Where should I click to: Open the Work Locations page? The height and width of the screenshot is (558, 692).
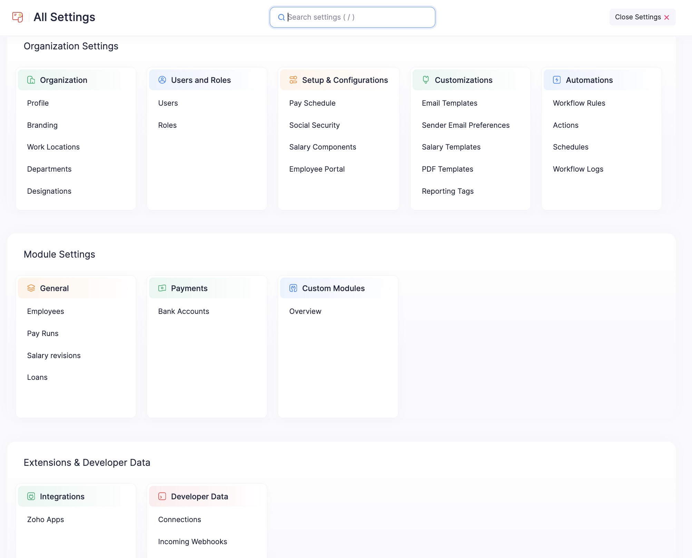click(x=53, y=147)
